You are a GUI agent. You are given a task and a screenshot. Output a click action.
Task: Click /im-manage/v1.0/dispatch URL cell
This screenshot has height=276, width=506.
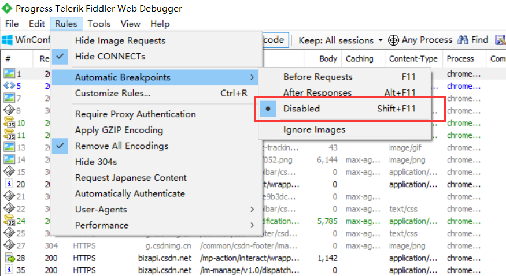pyautogui.click(x=250, y=270)
